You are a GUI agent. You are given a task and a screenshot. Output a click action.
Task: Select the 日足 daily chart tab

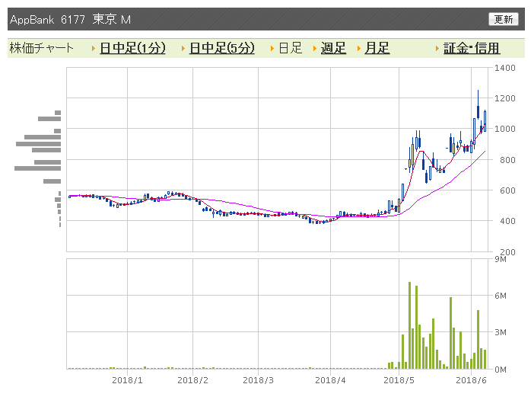click(x=290, y=48)
